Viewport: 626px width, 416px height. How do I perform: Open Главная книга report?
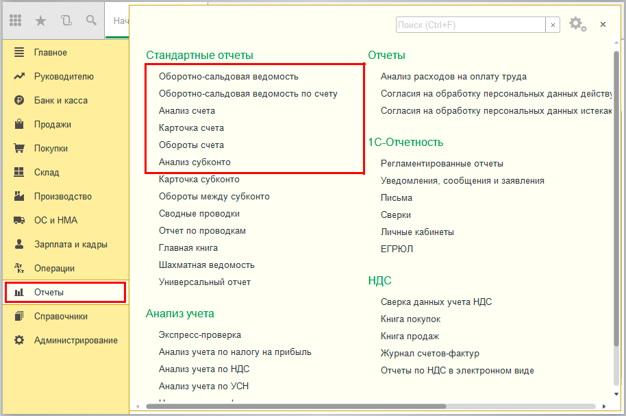(x=188, y=248)
